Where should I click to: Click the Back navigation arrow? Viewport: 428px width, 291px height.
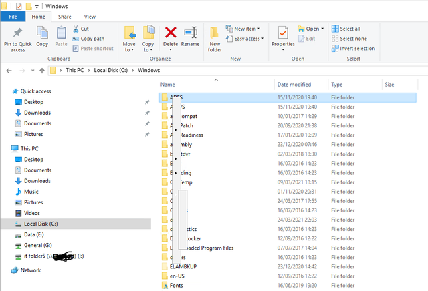[9, 71]
